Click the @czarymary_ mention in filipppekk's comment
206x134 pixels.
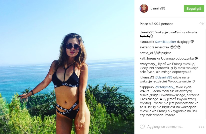click(165, 87)
